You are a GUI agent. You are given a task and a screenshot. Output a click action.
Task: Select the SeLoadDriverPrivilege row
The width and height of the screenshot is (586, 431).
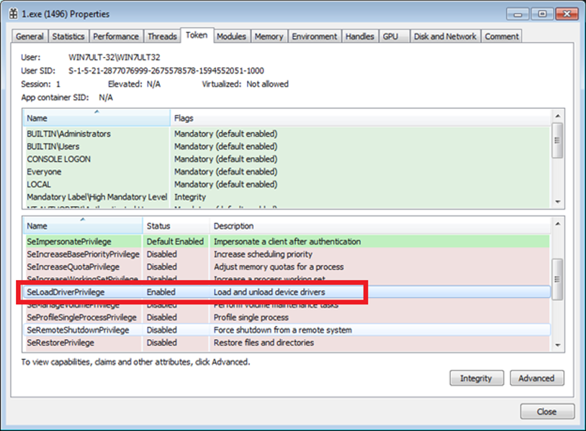[287, 292]
